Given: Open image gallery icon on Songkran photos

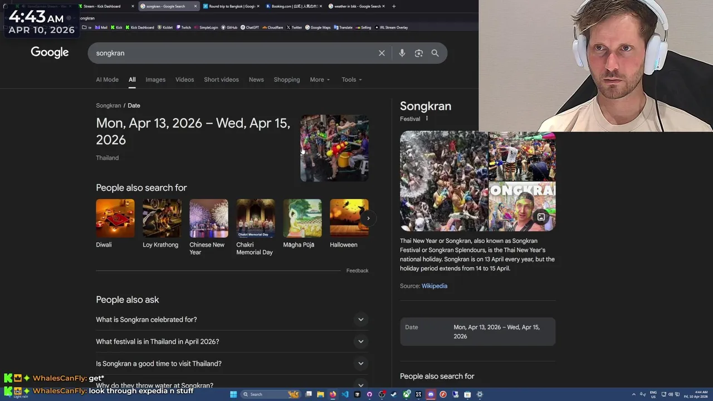Looking at the screenshot, I should 541,217.
